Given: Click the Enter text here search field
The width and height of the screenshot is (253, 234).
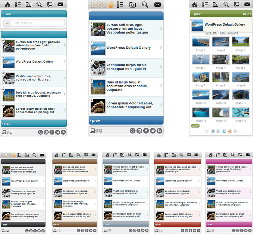Looking at the screenshot, I should [38, 23].
